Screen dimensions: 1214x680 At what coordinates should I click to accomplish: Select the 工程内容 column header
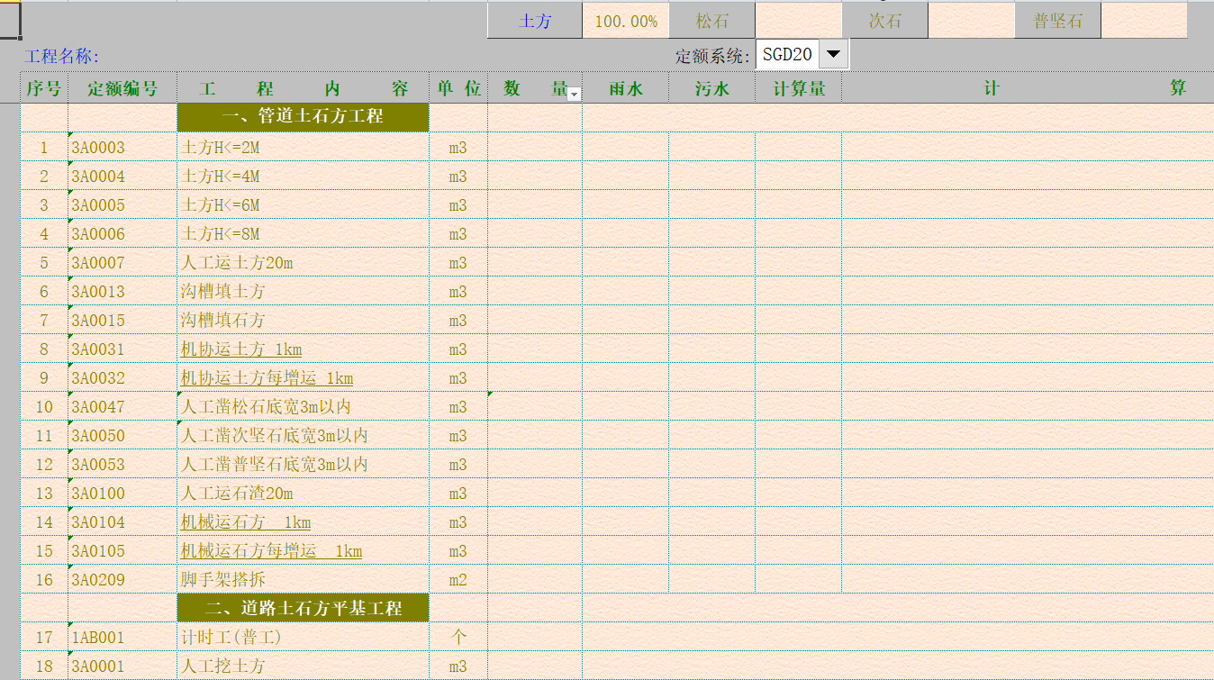click(x=303, y=88)
